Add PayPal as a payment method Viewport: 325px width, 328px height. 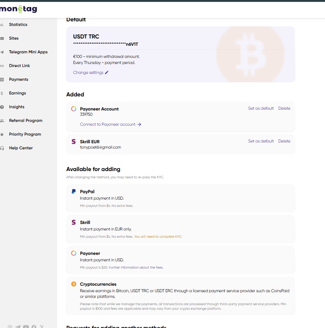click(180, 198)
